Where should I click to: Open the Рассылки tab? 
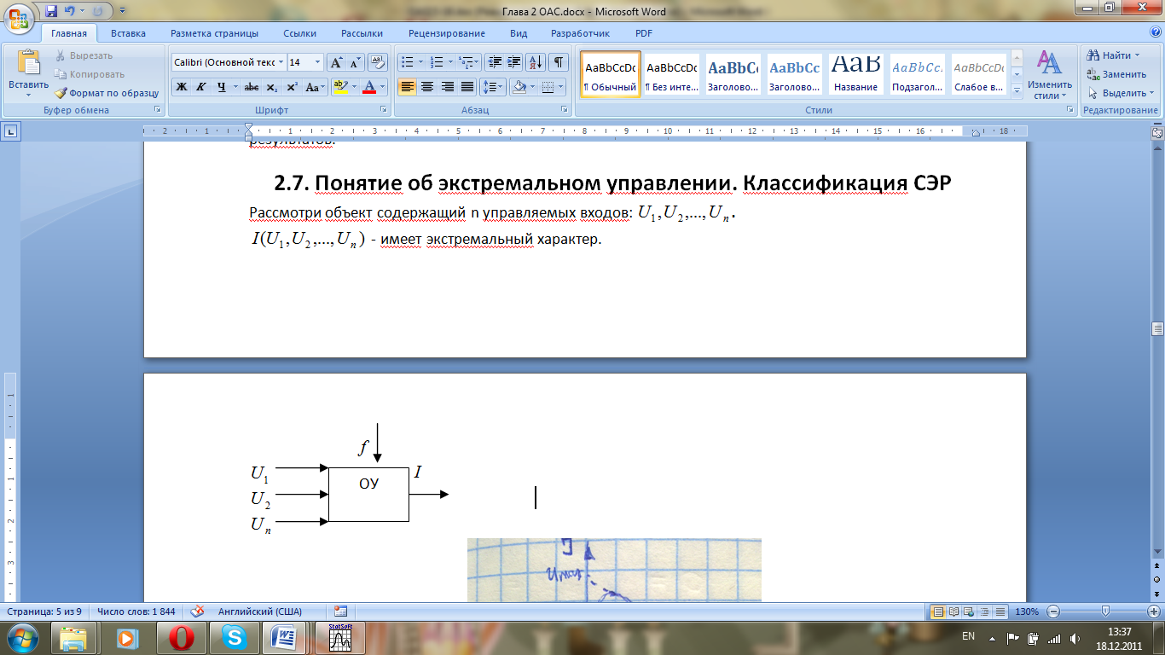coord(362,33)
